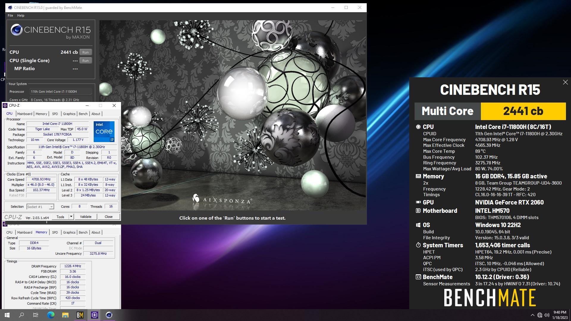Click Validate button in CPU-Z
This screenshot has width=571, height=321.
(x=86, y=217)
